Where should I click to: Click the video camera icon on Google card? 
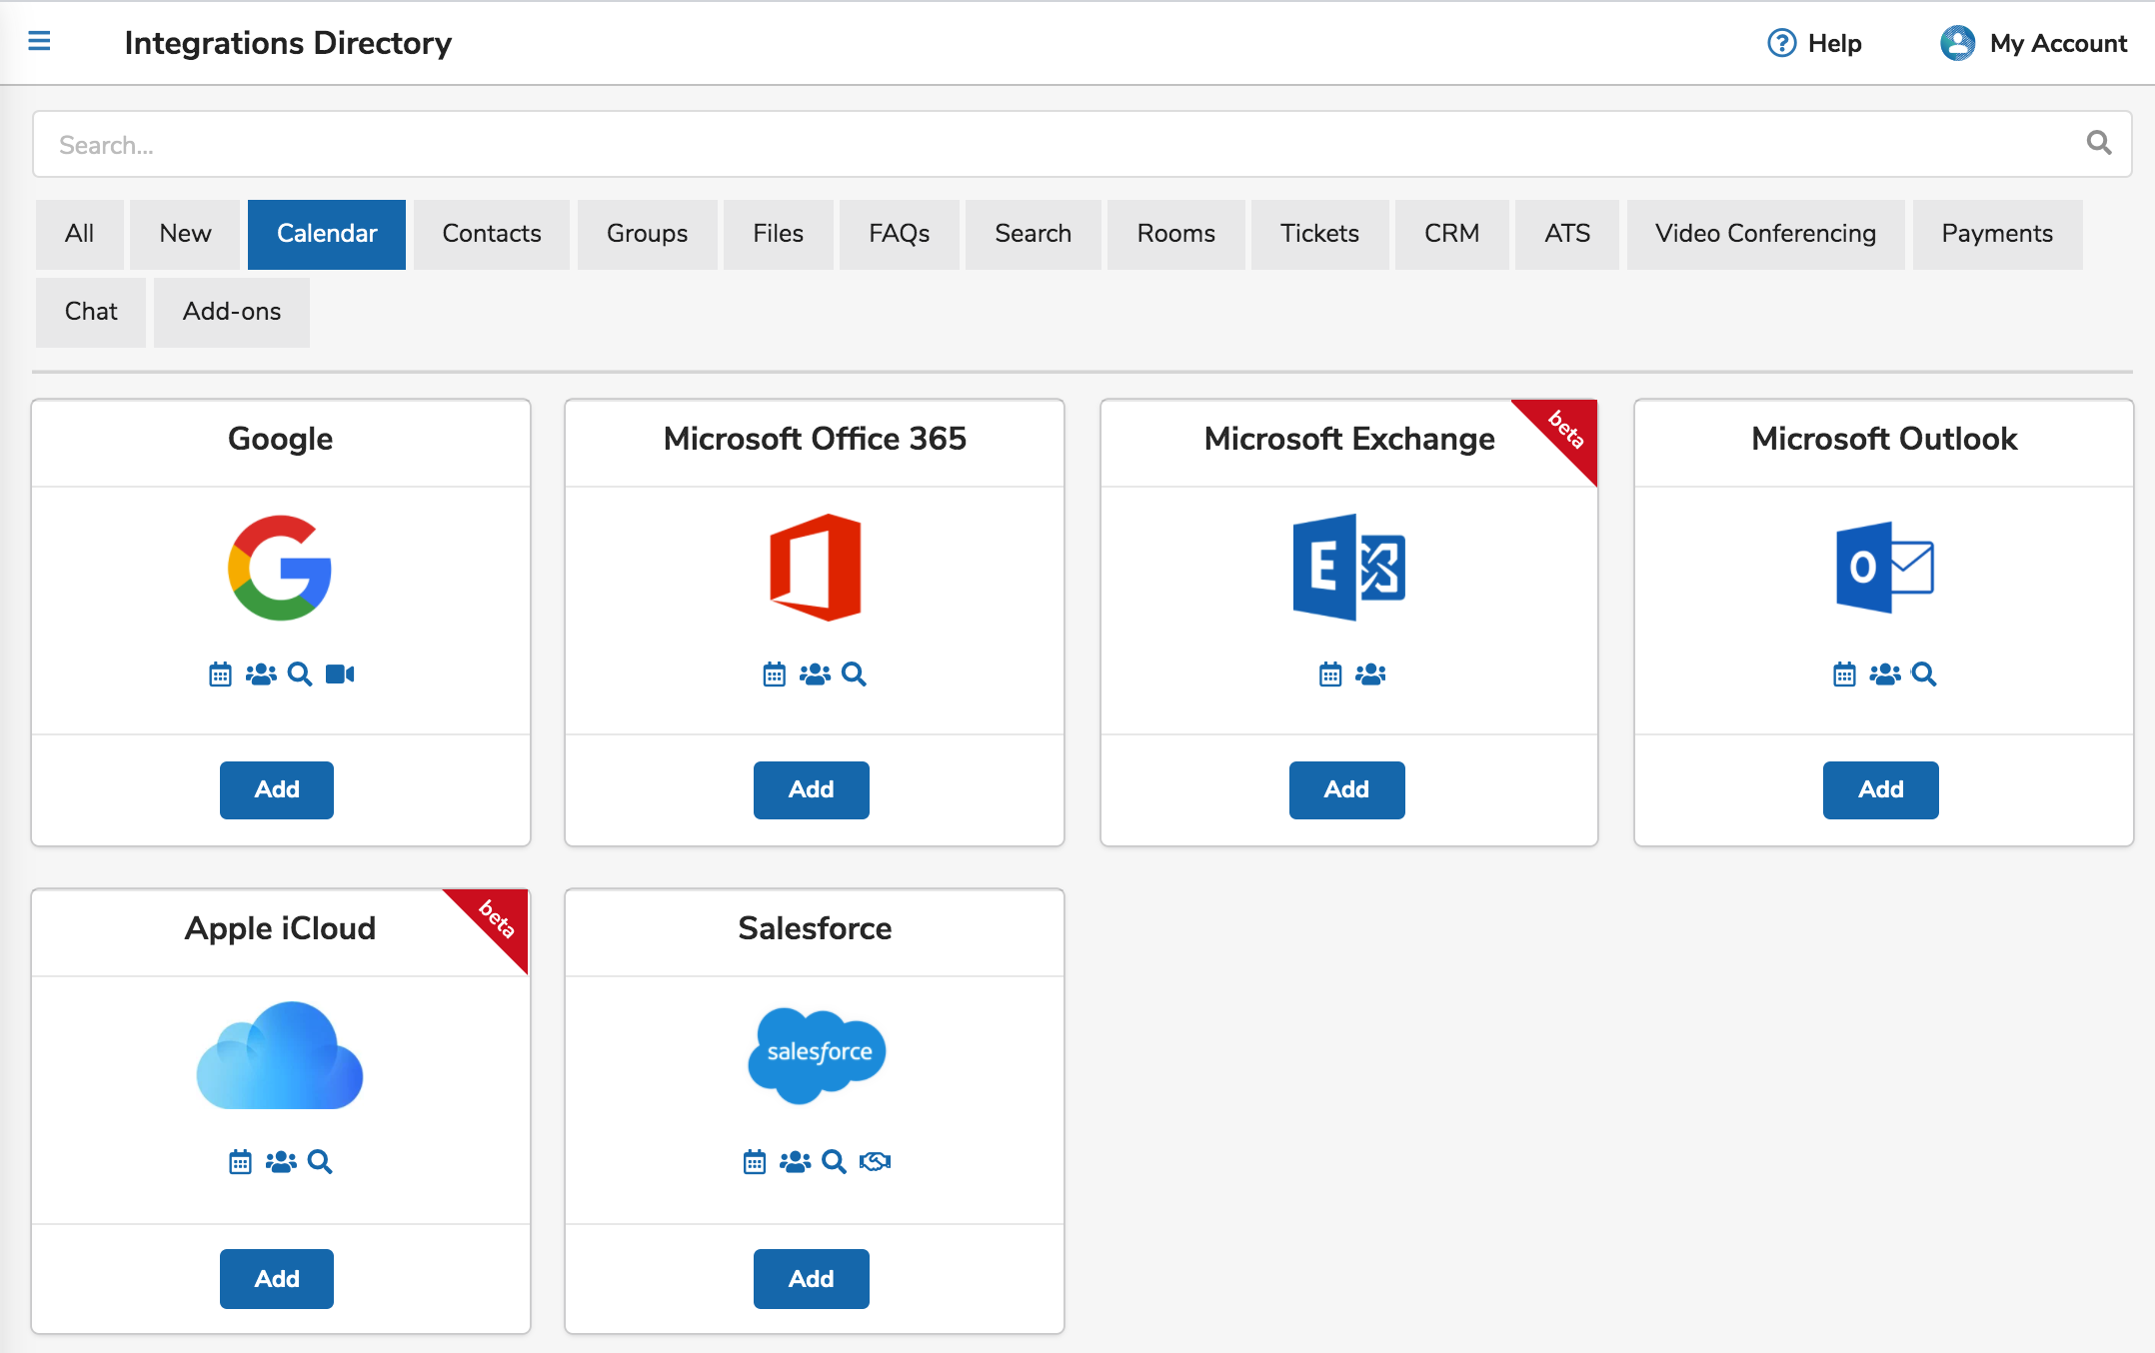pyautogui.click(x=340, y=675)
